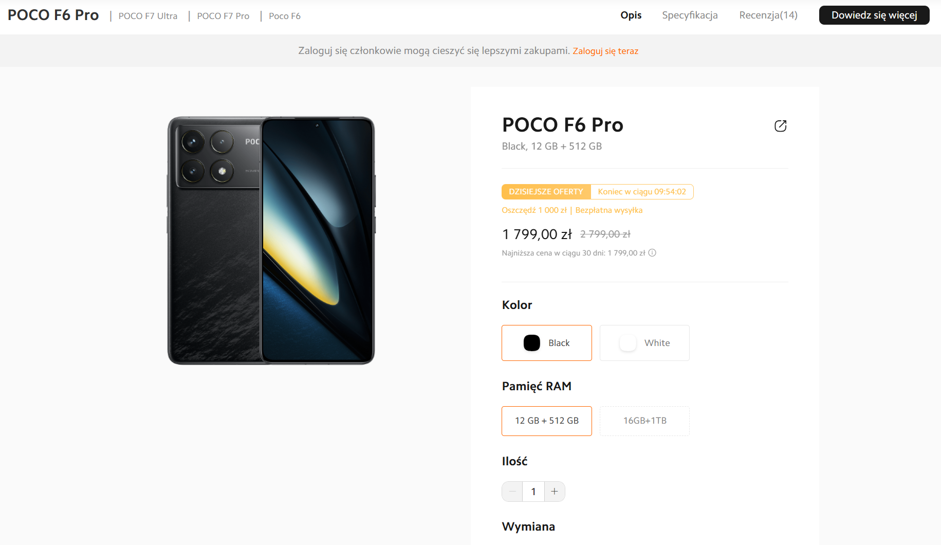Image resolution: width=941 pixels, height=545 pixels.
Task: Go to the POCO F7 Pro page
Action: [x=223, y=16]
